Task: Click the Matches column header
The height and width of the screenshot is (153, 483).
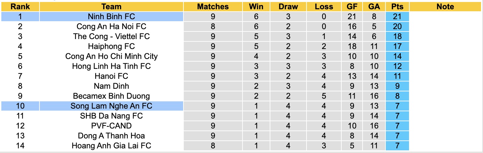Action: (213, 7)
